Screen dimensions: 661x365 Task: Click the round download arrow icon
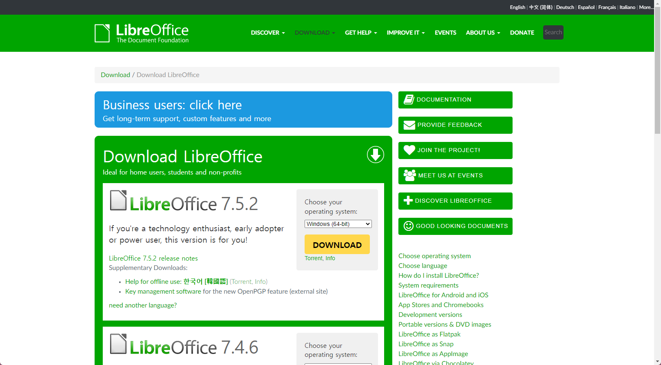[x=375, y=155]
